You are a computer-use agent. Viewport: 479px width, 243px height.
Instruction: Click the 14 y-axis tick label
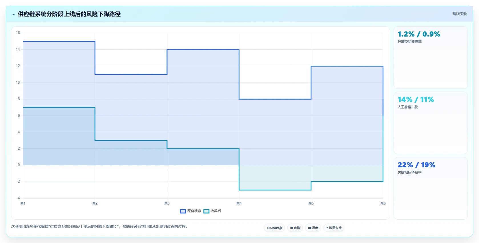(18, 49)
